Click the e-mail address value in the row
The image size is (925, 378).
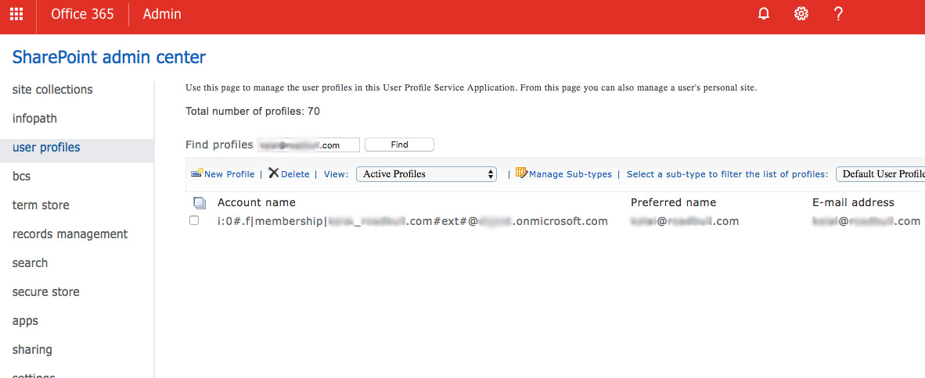[x=866, y=221]
